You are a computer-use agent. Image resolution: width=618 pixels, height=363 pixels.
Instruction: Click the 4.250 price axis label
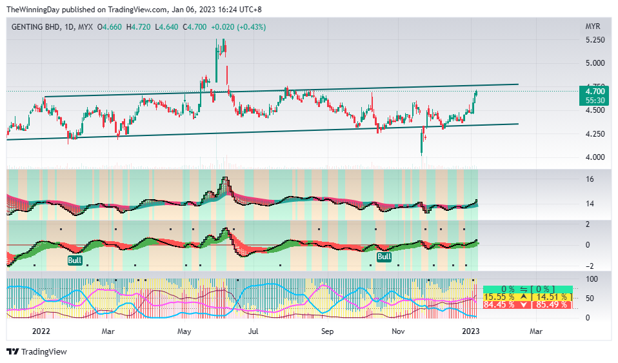pyautogui.click(x=595, y=134)
